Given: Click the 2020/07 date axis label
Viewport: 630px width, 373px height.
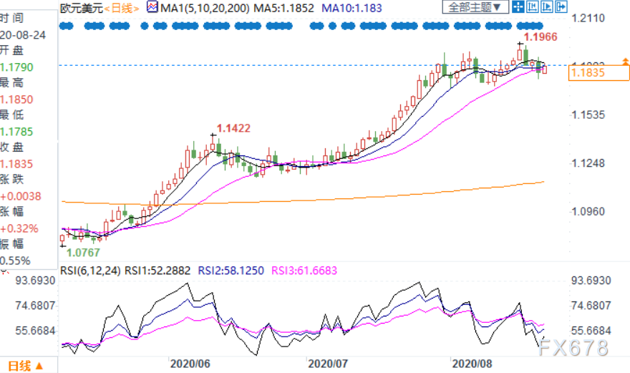Looking at the screenshot, I should [328, 364].
